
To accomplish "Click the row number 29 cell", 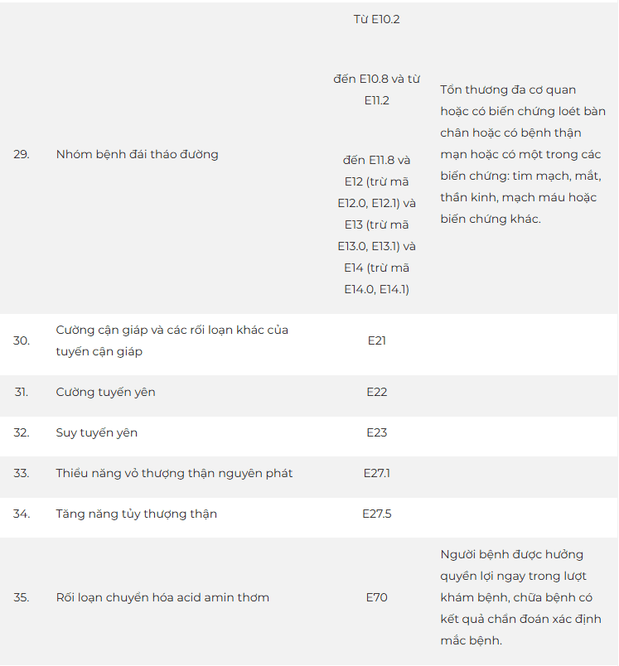I will pyautogui.click(x=22, y=154).
